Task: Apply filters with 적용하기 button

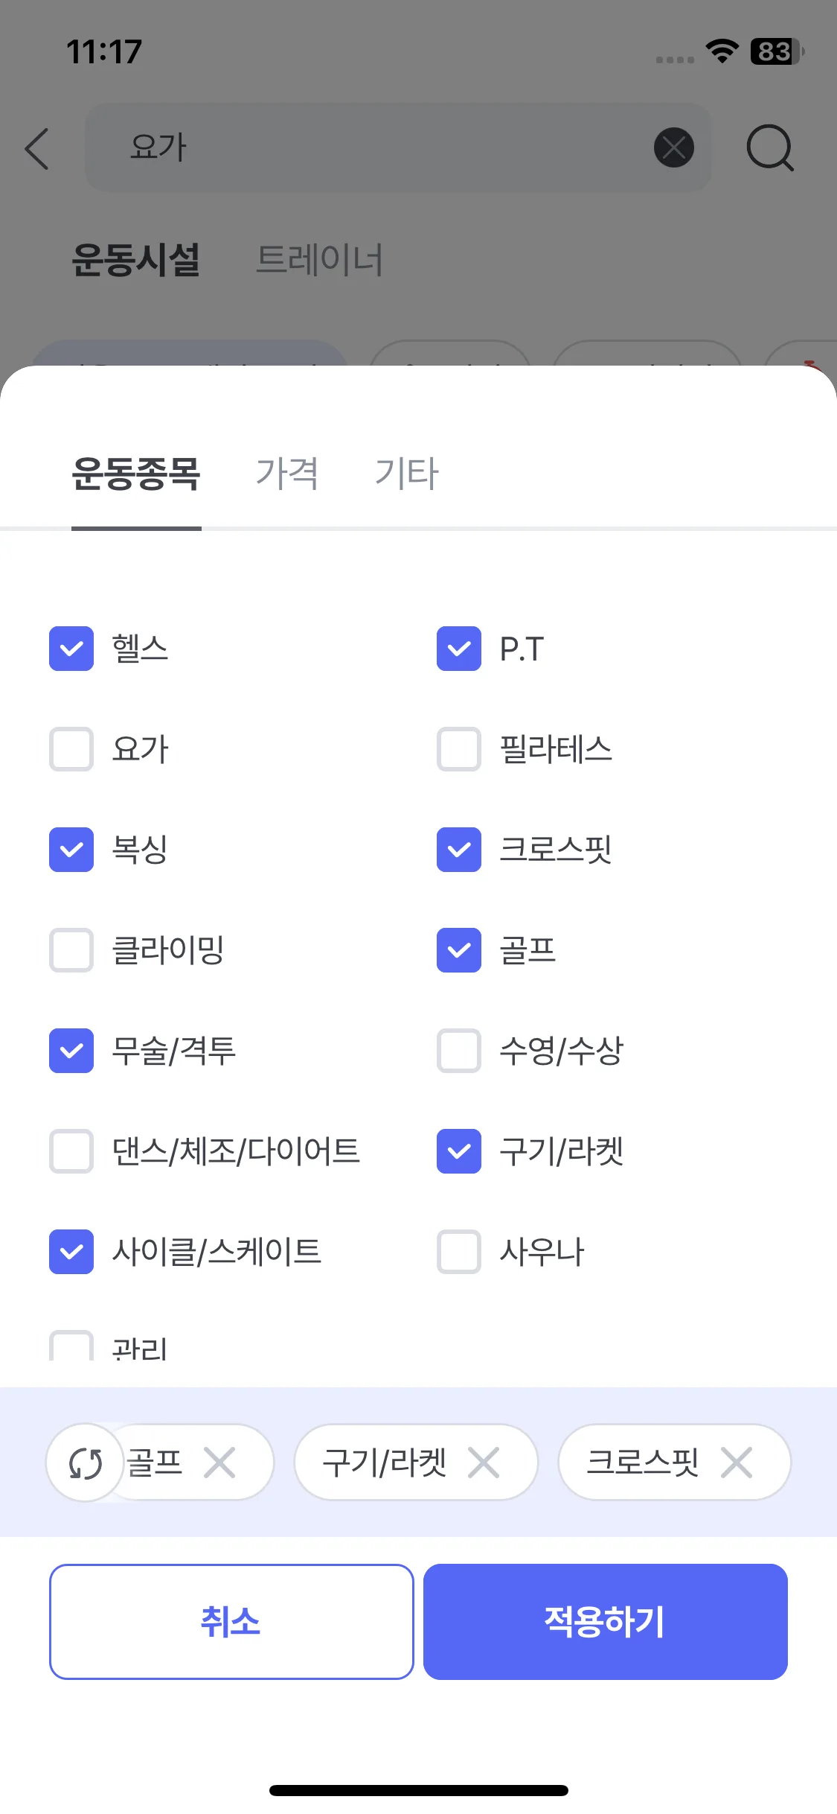Action: 605,1622
